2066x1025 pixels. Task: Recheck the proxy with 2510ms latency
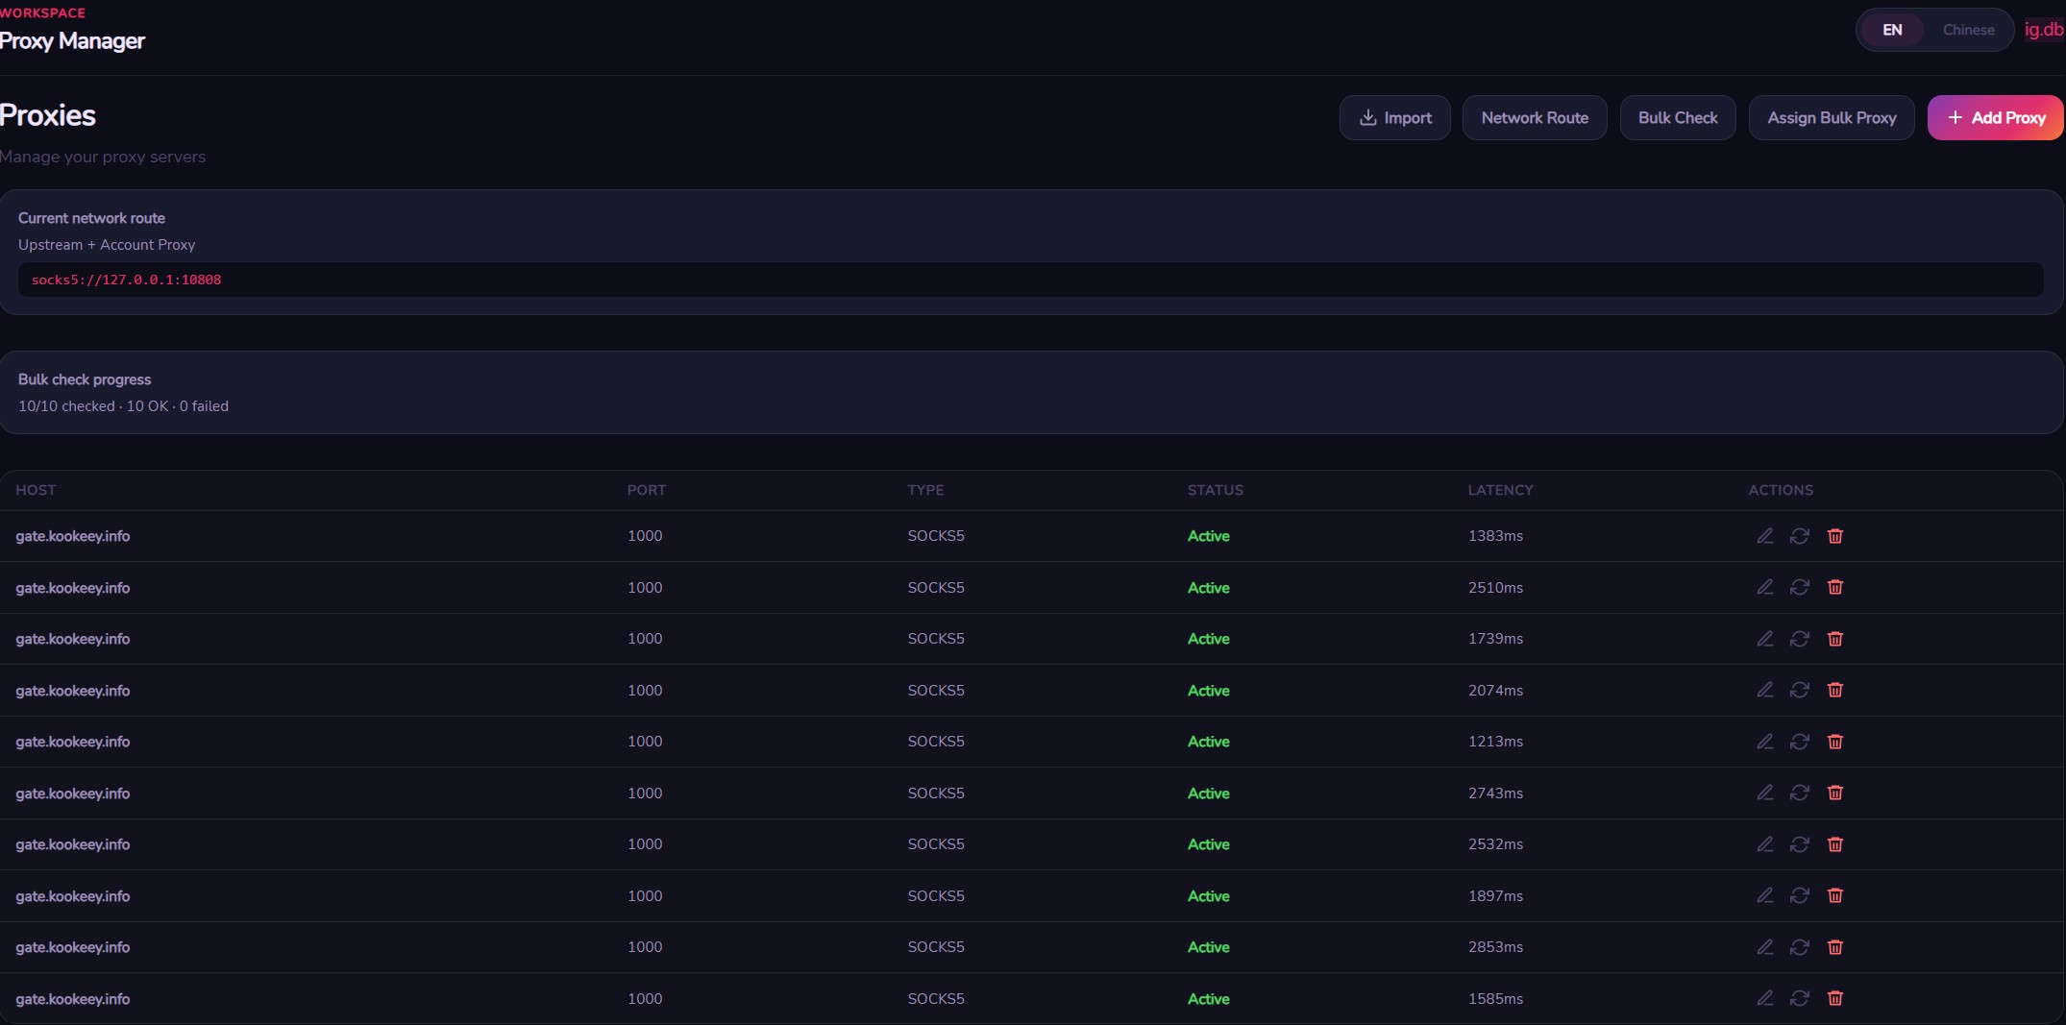tap(1800, 587)
